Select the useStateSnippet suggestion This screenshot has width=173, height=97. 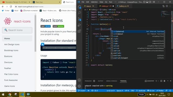[138, 58]
